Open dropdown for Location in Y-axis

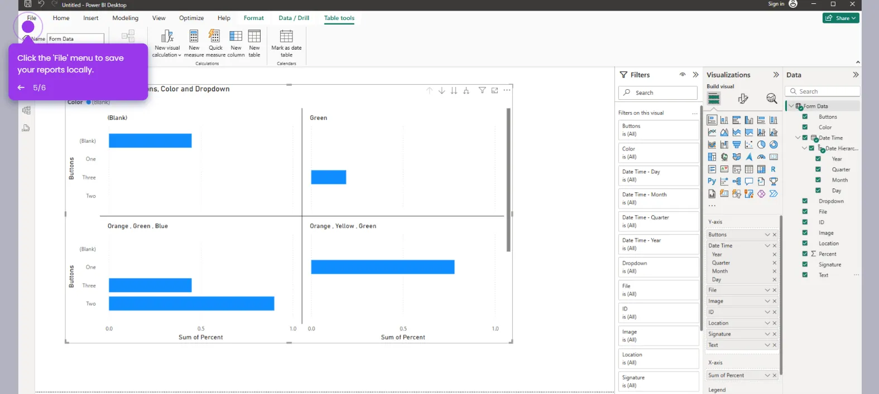click(767, 323)
